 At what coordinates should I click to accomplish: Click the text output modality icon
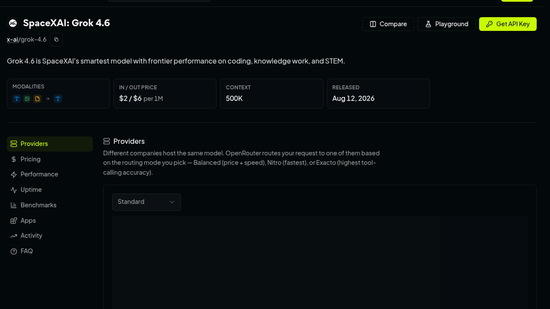[x=58, y=99]
